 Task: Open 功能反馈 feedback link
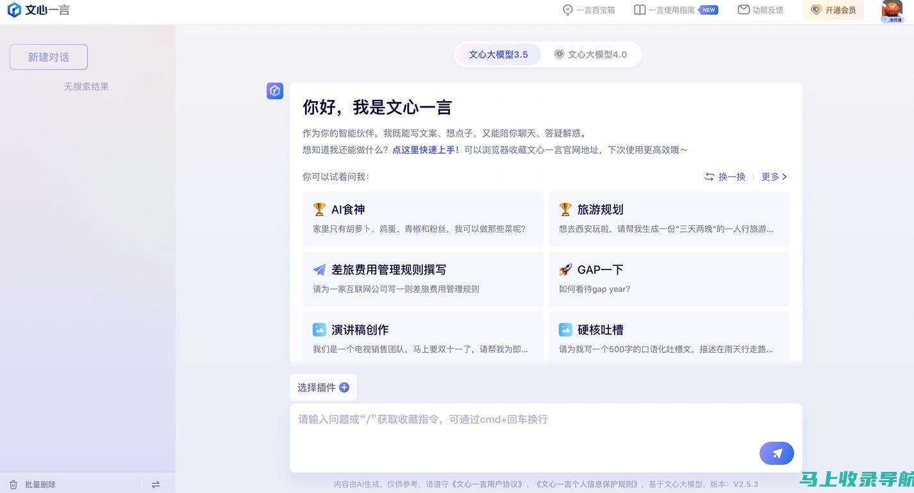point(760,10)
